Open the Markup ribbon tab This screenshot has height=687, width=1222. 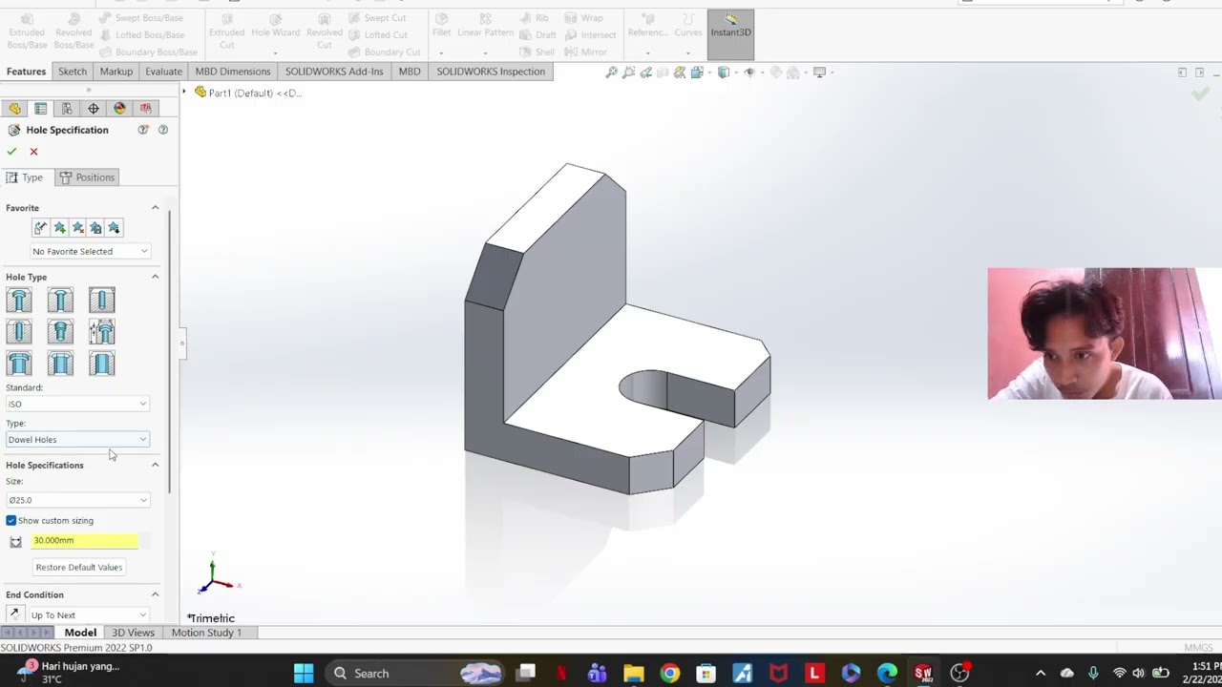116,72
